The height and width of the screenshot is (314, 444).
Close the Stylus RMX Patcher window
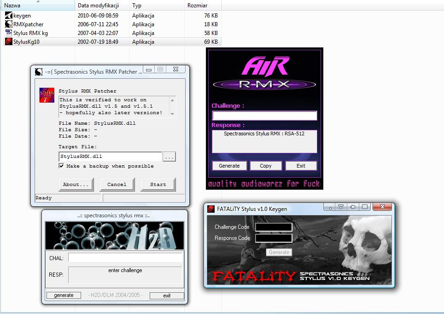click(x=175, y=69)
